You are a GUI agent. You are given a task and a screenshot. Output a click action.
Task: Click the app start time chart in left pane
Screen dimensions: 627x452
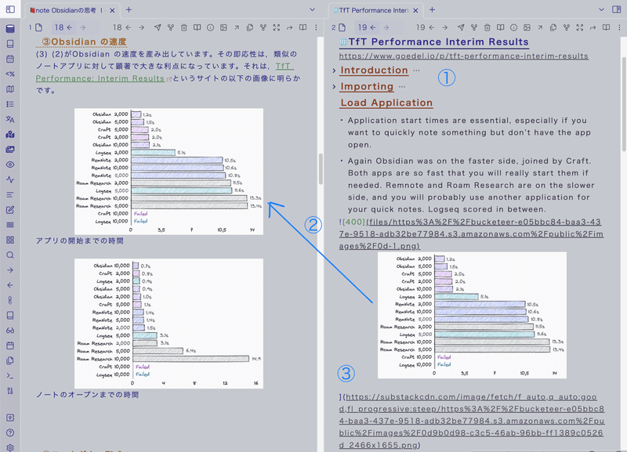(x=169, y=172)
